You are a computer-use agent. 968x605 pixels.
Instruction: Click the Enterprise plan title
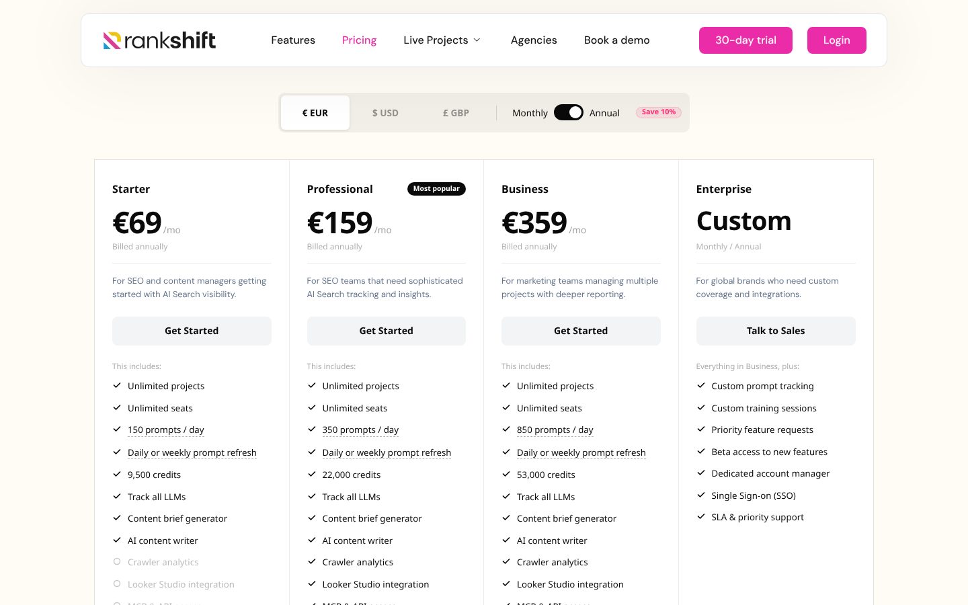[x=724, y=189]
